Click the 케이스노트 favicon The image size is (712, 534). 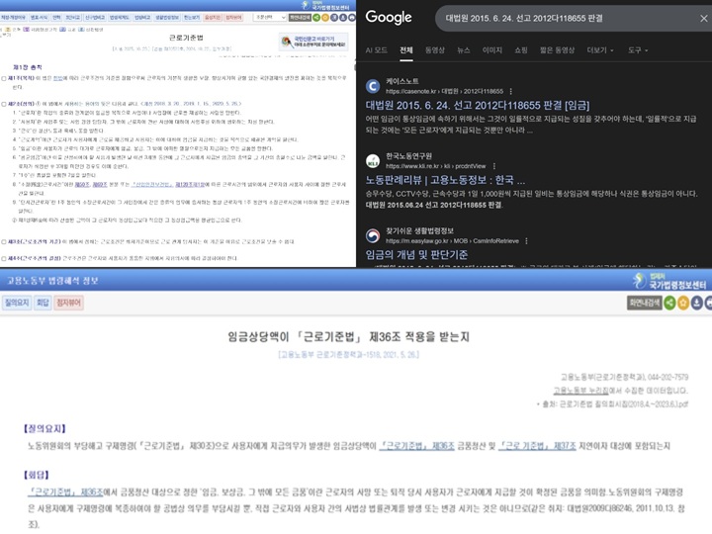[x=373, y=86]
